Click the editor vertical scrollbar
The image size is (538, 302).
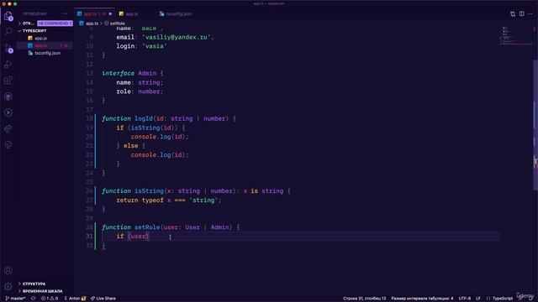pyautogui.click(x=535, y=125)
